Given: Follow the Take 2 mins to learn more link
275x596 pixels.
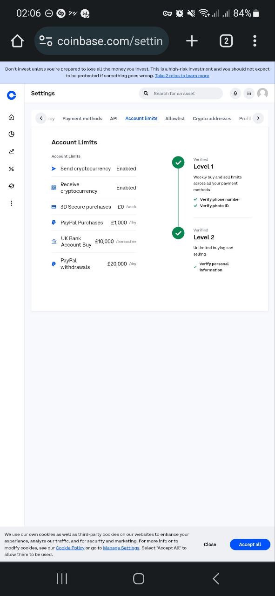Looking at the screenshot, I should point(182,75).
